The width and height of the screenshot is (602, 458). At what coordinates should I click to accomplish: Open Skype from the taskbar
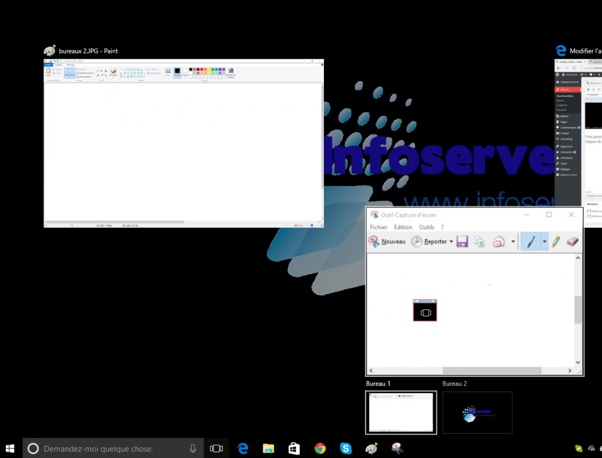346,449
